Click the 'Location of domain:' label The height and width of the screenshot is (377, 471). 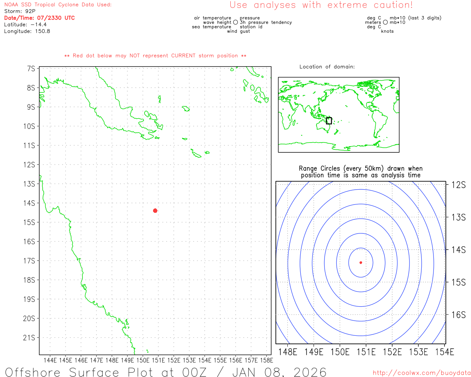[x=327, y=67]
